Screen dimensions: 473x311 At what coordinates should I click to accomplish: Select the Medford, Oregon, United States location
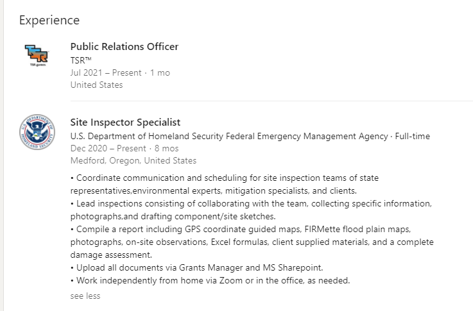coord(133,160)
